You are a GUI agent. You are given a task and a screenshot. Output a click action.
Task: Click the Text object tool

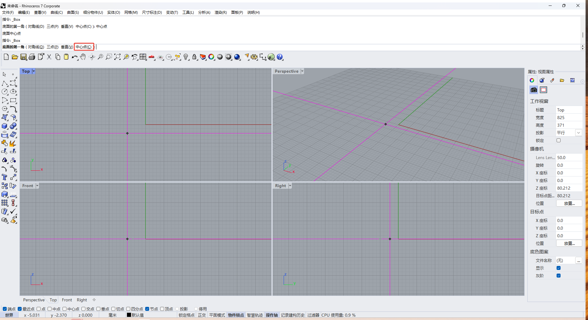[5, 177]
